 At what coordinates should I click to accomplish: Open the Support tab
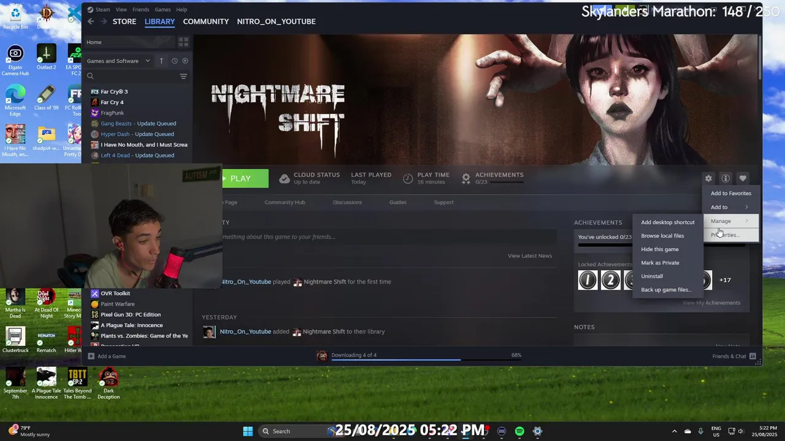click(x=443, y=202)
